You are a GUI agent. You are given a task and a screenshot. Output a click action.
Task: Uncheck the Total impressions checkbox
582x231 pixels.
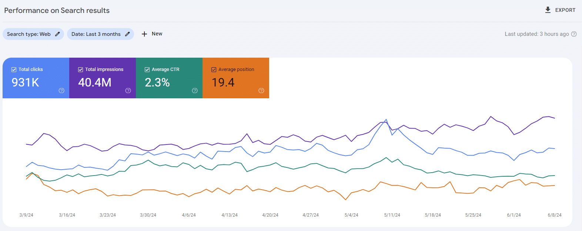80,69
